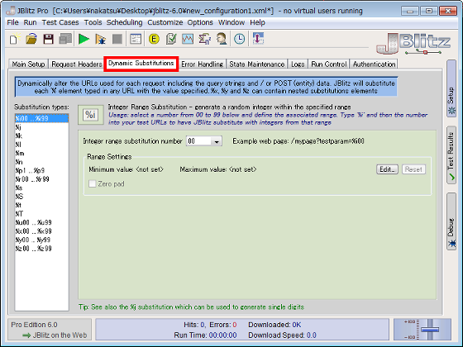The width and height of the screenshot is (463, 347).
Task: Open the sigma statistics toolbar icon
Action: [205, 39]
